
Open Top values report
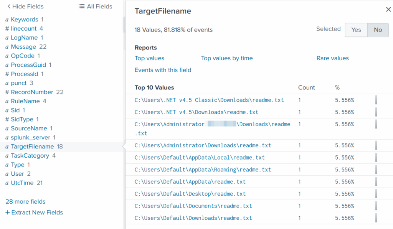[x=149, y=58]
